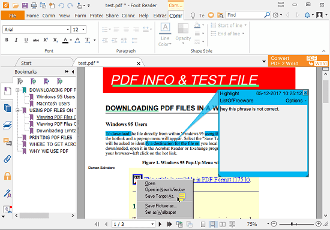Toggle subscript formatting
Screen dimensions: 330x230
pos(55,40)
